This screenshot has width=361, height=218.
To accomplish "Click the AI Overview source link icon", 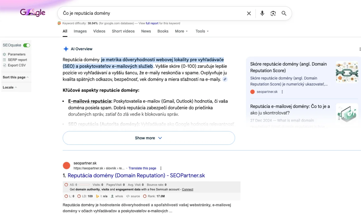I will [x=225, y=79].
